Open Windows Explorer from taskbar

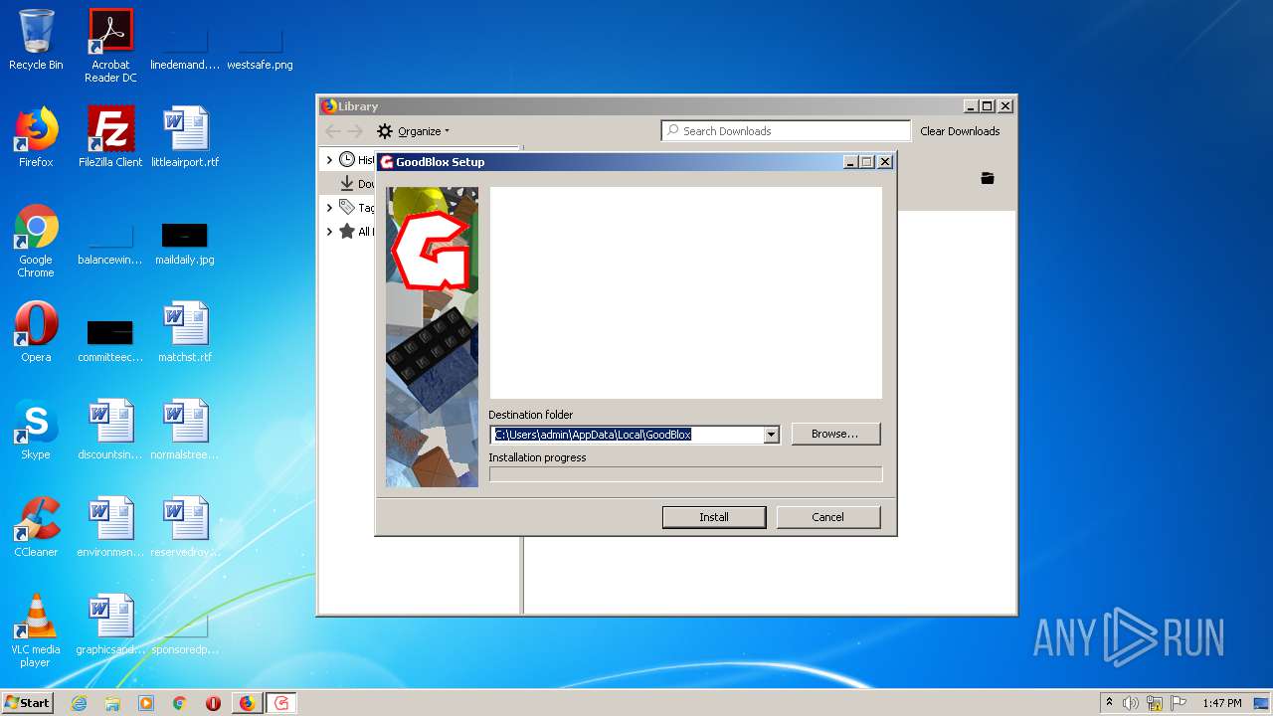112,703
